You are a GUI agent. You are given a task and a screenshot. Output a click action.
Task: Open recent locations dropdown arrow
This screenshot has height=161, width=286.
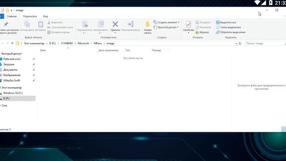click(8, 43)
